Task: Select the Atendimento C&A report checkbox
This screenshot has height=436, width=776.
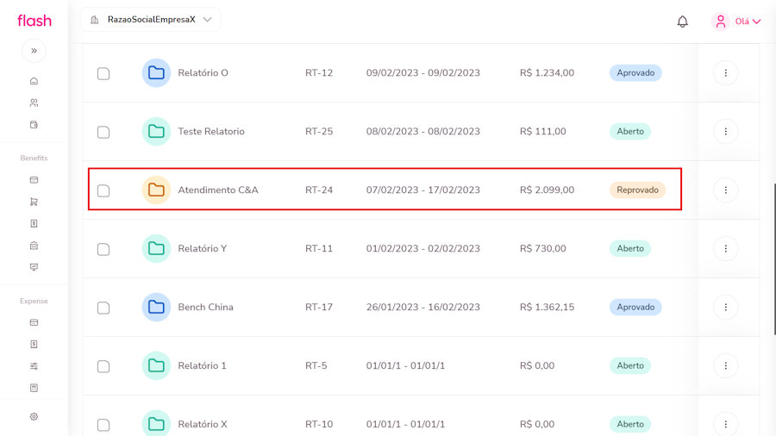Action: (103, 190)
